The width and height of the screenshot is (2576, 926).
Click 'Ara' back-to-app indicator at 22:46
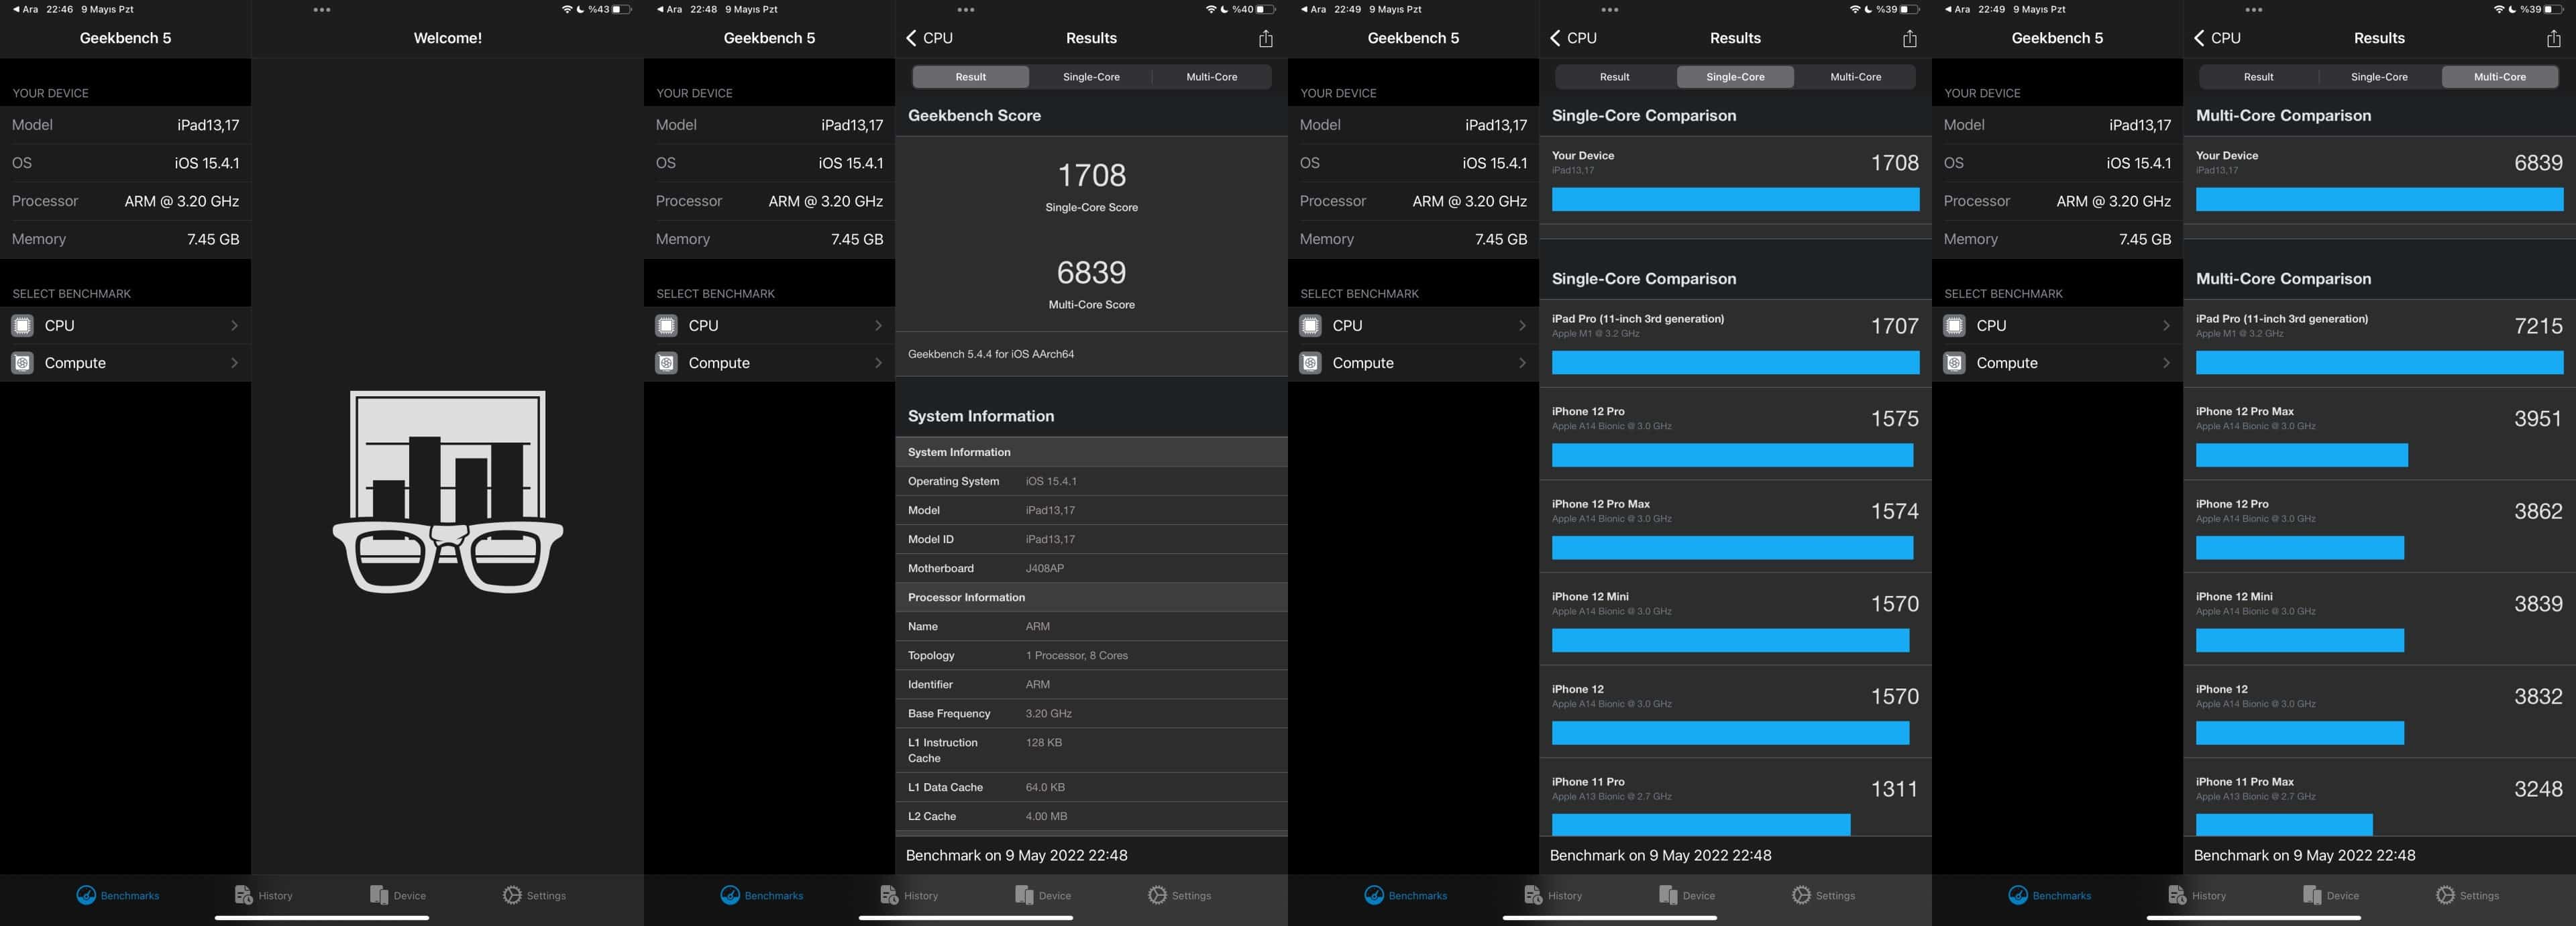25,9
